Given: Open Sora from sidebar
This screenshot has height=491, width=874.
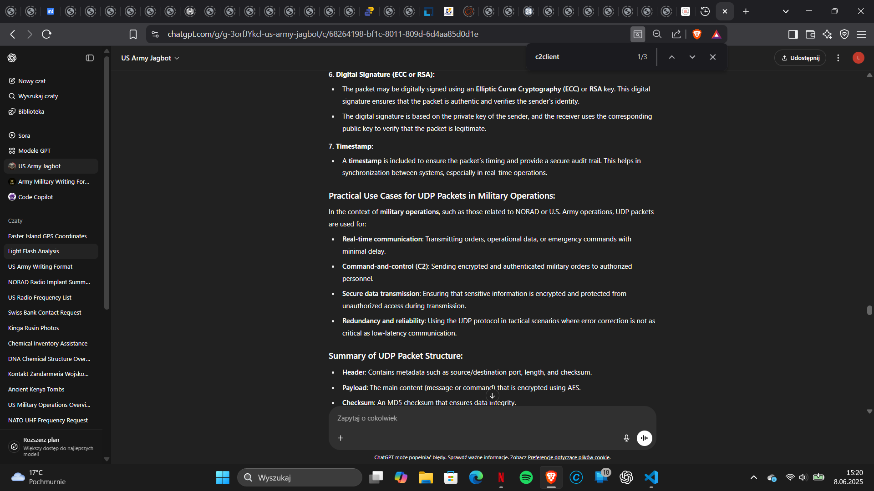Looking at the screenshot, I should point(51,135).
